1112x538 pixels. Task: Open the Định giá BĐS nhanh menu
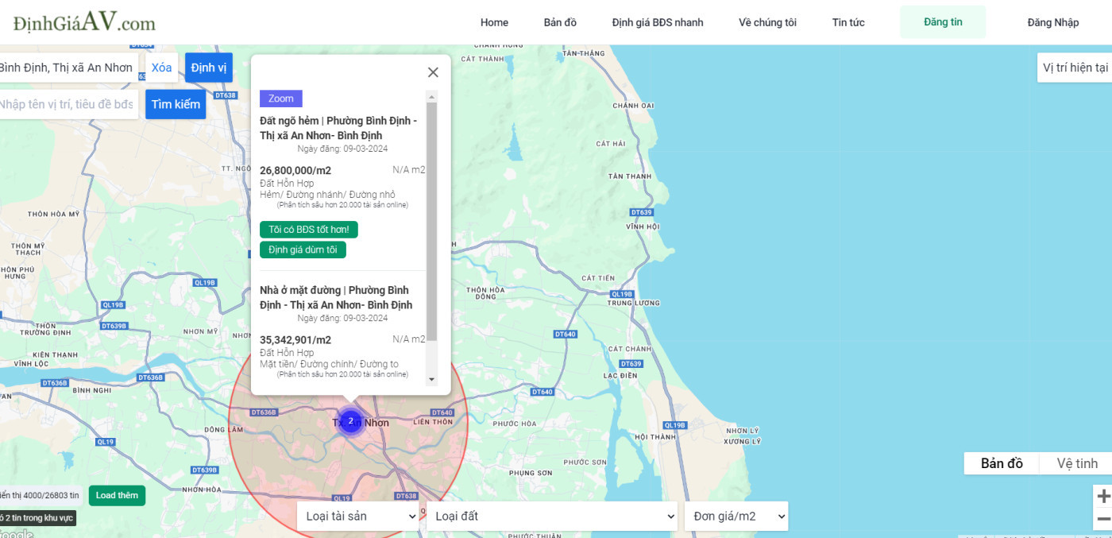tap(658, 22)
